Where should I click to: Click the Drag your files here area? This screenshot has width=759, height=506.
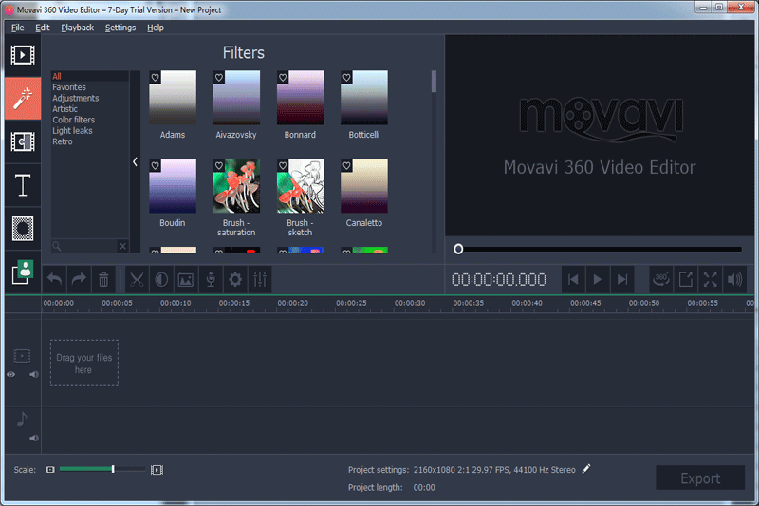pyautogui.click(x=84, y=364)
